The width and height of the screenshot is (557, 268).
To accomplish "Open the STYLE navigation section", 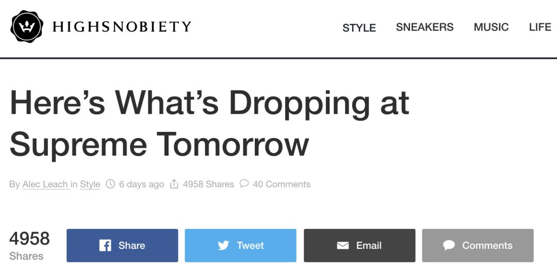I will [x=359, y=28].
